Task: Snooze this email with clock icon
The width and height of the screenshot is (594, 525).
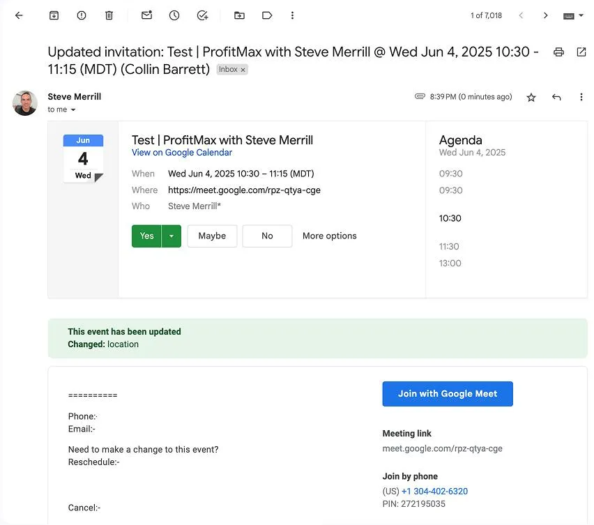Action: pos(174,15)
